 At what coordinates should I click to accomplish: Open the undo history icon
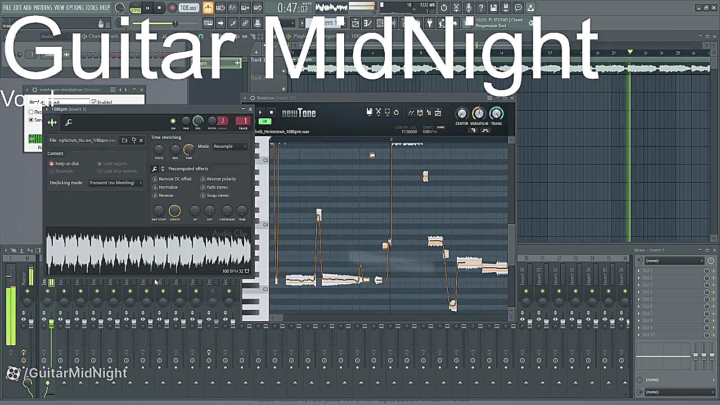tap(444, 8)
